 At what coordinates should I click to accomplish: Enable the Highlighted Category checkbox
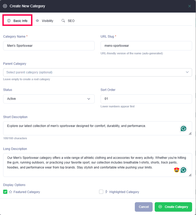click(101, 192)
